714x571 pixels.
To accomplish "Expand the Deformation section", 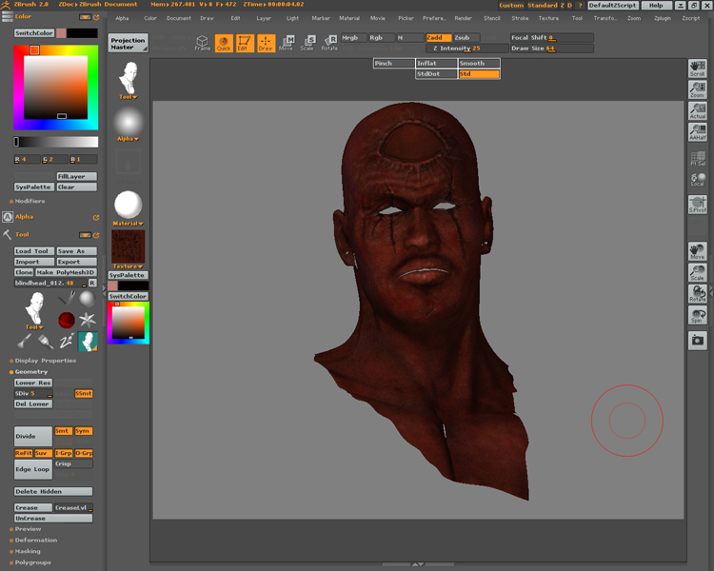I will [x=36, y=540].
